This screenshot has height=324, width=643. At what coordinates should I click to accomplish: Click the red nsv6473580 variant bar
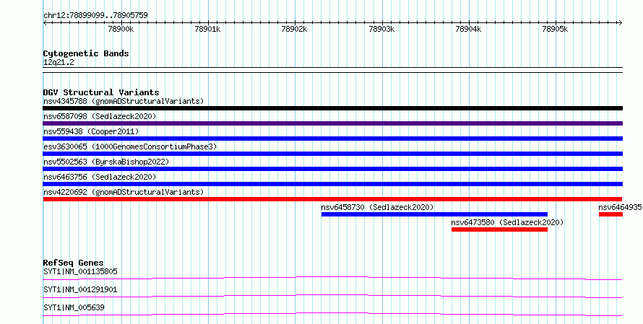(499, 229)
